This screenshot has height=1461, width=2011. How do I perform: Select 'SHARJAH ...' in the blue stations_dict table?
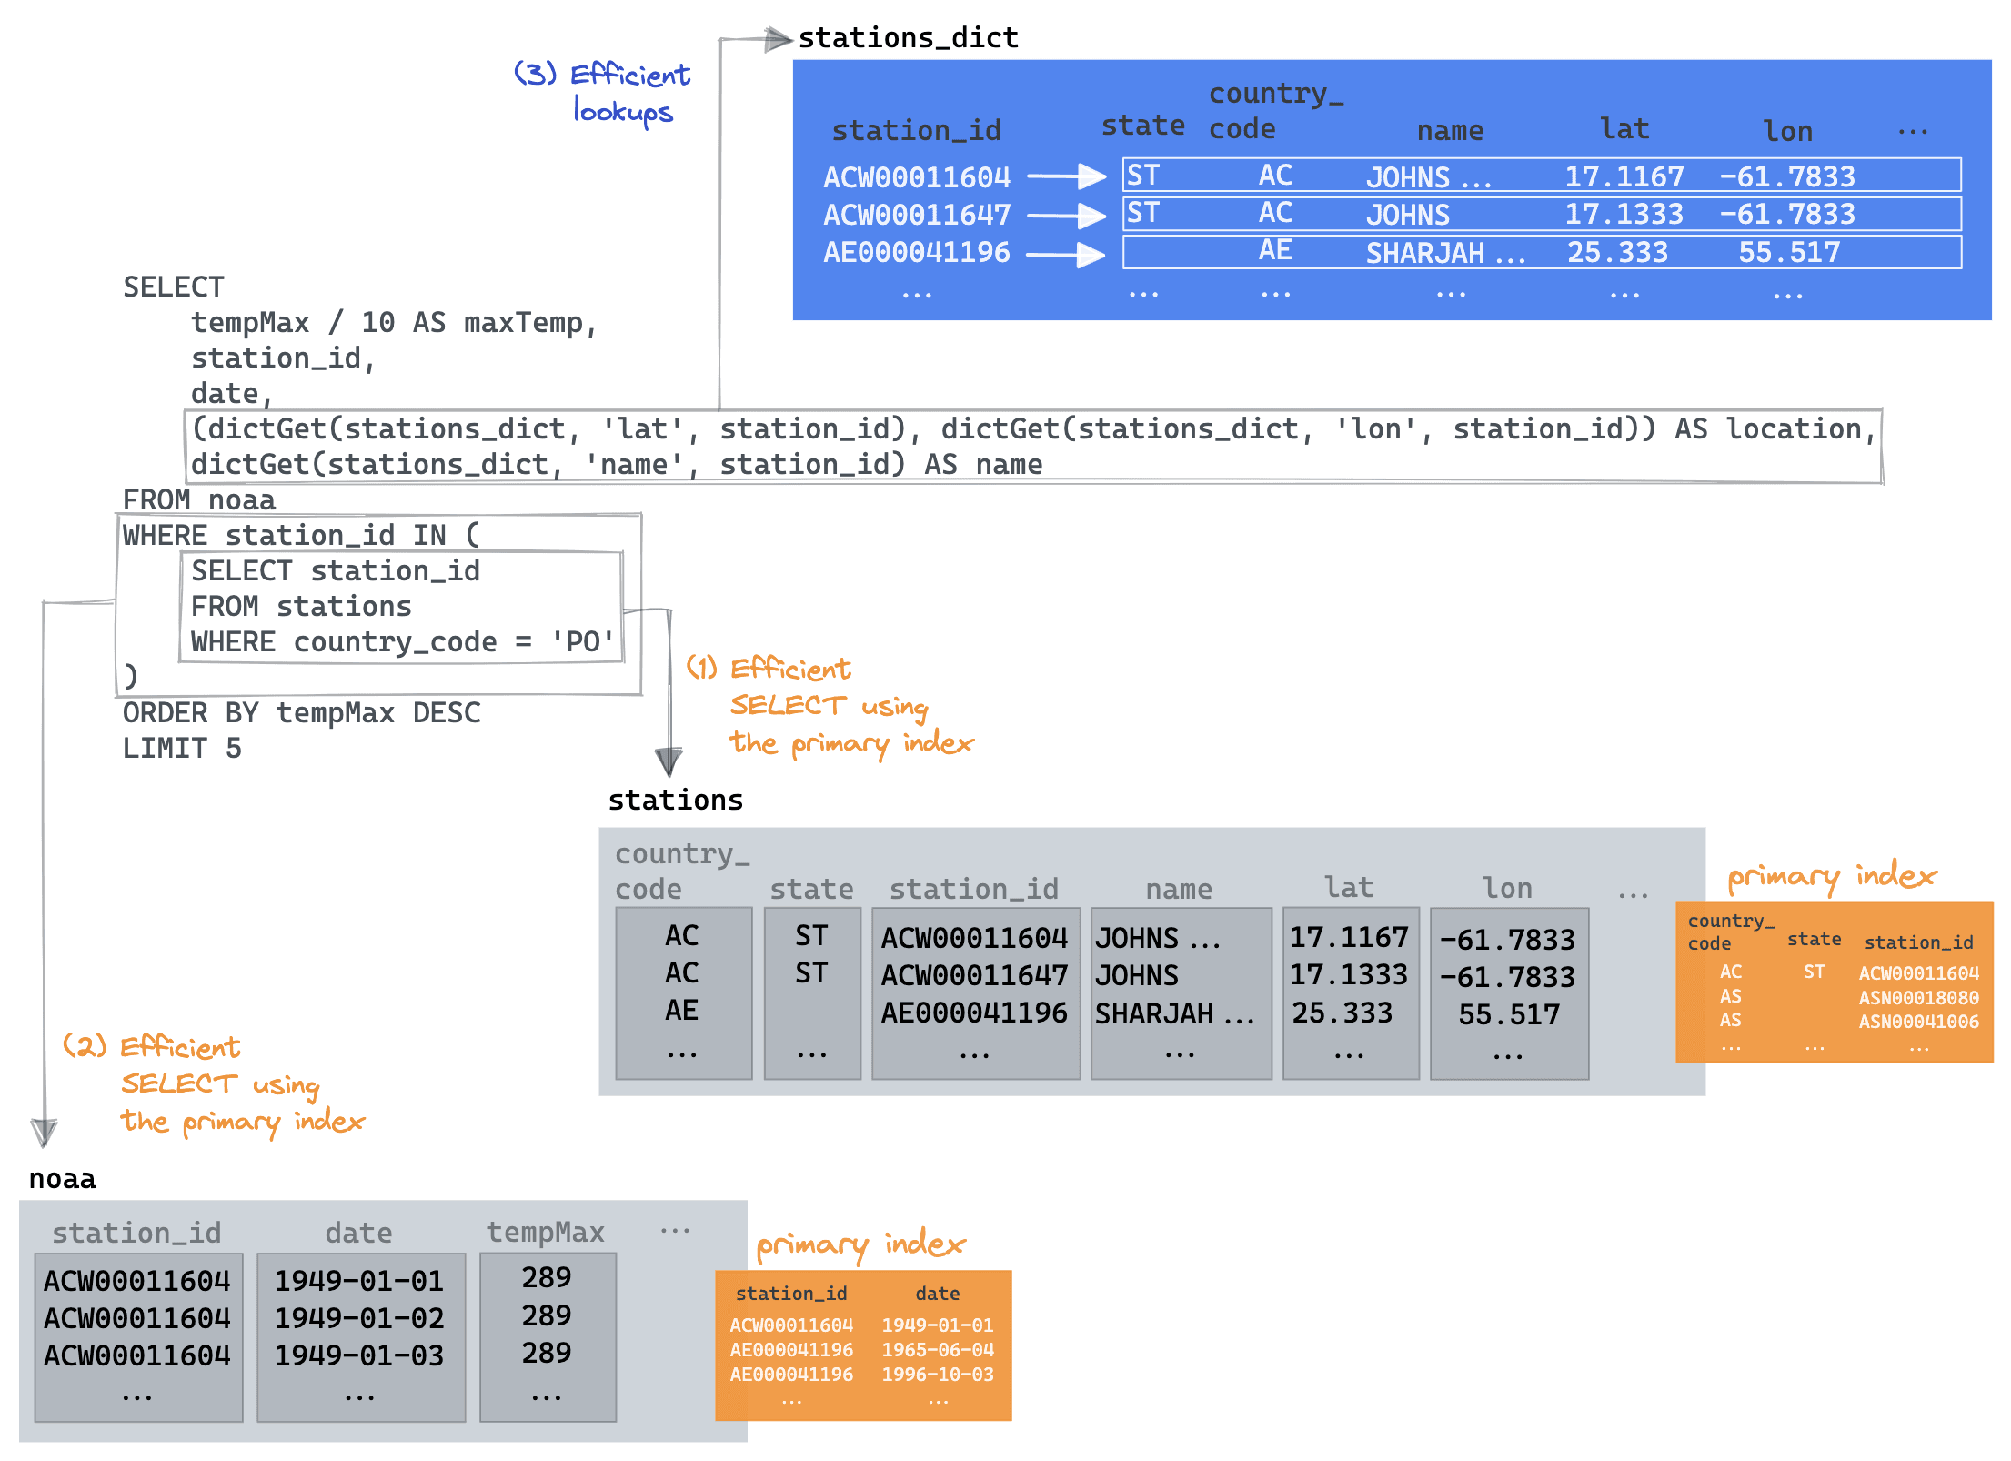(1444, 253)
